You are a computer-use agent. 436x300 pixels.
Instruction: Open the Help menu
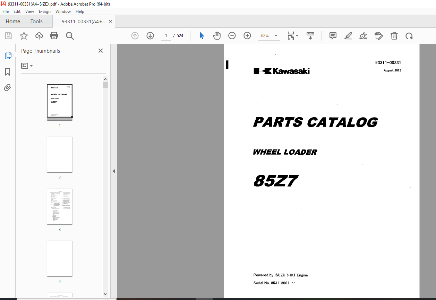click(80, 11)
